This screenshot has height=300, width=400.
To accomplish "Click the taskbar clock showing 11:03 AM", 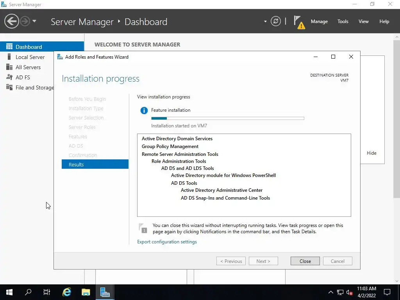I will click(x=366, y=292).
